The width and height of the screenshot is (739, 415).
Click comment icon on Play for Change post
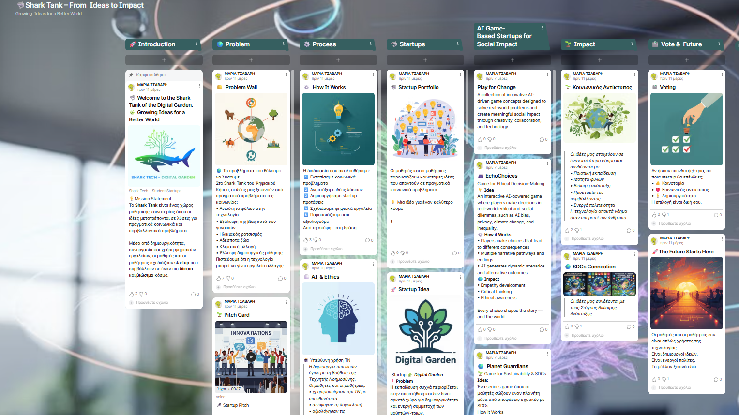click(x=542, y=139)
